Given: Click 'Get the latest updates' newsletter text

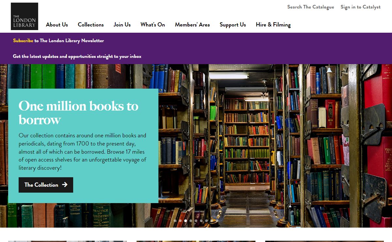Looking at the screenshot, I should (77, 56).
